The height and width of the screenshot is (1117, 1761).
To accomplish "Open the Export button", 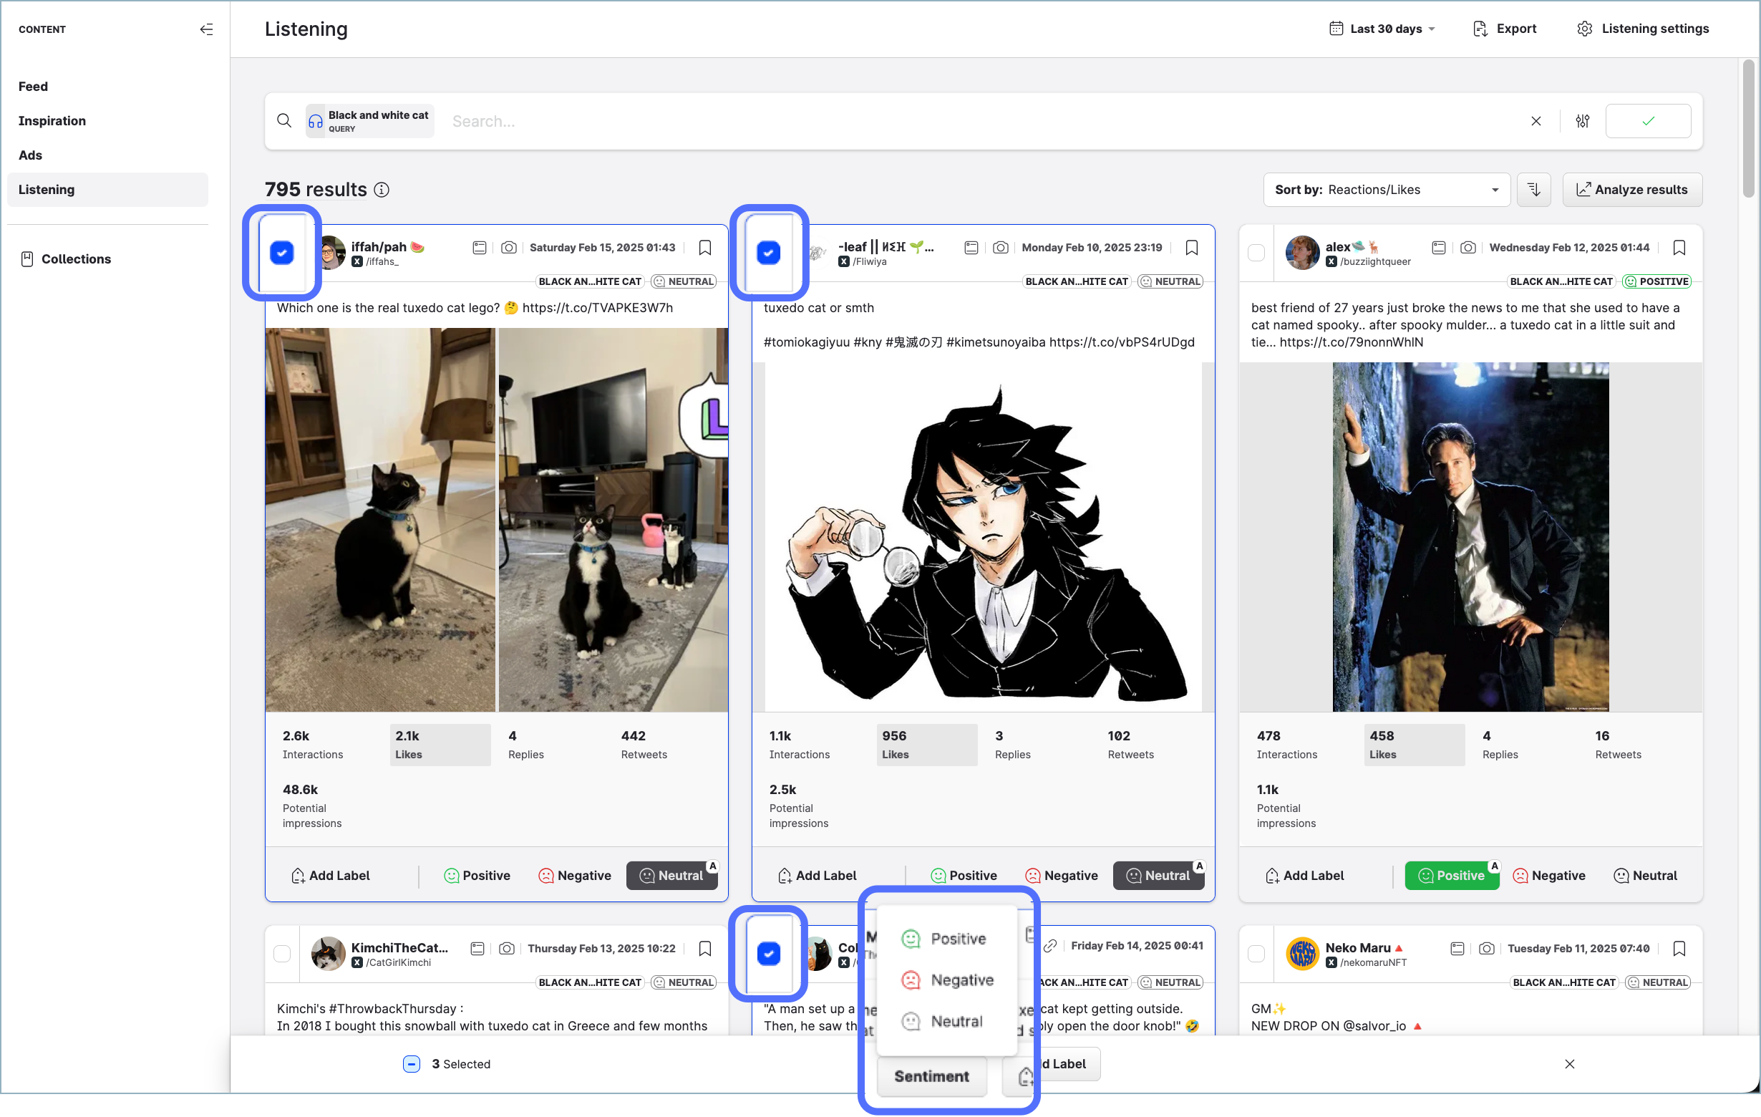I will [1504, 29].
